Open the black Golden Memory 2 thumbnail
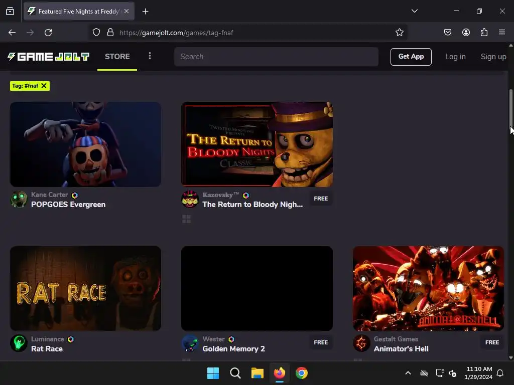This screenshot has width=514, height=385. coord(257,288)
